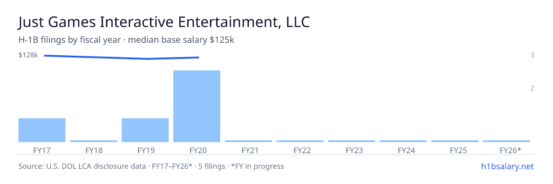Click the source disclosure footnote text
Image resolution: width=553 pixels, height=184 pixels.
[x=151, y=166]
